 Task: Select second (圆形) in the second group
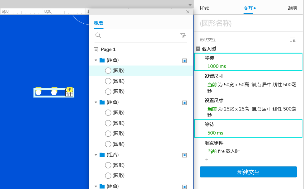141,123
